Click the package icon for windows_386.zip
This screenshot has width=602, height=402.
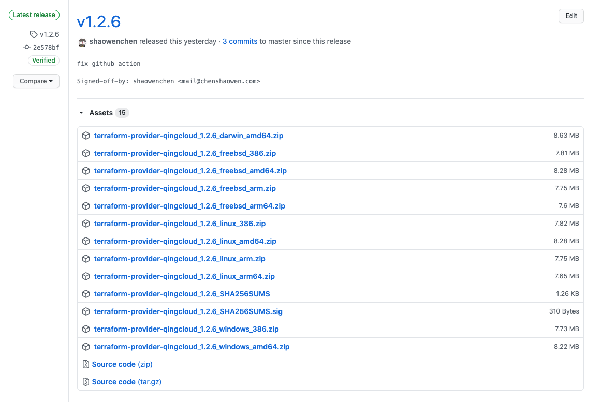point(86,329)
